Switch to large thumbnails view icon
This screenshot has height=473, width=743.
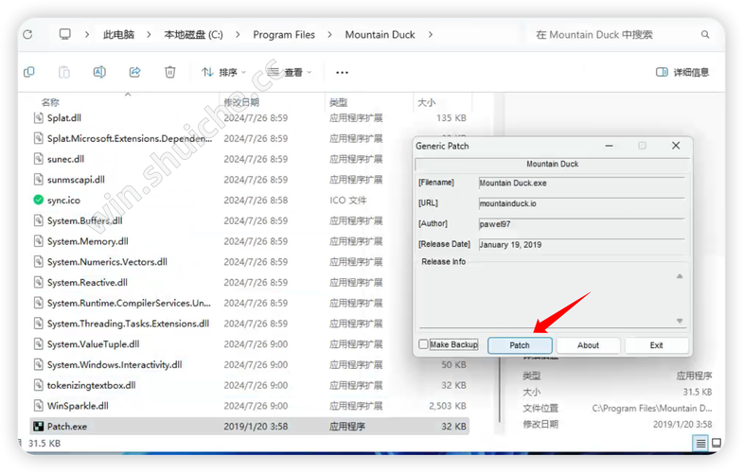(718, 443)
